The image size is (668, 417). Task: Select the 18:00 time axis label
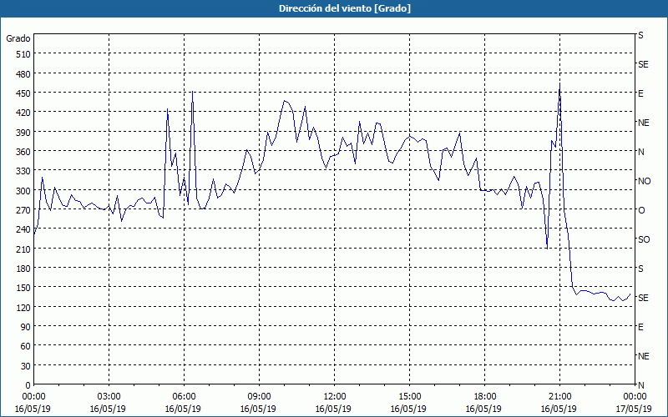click(485, 397)
